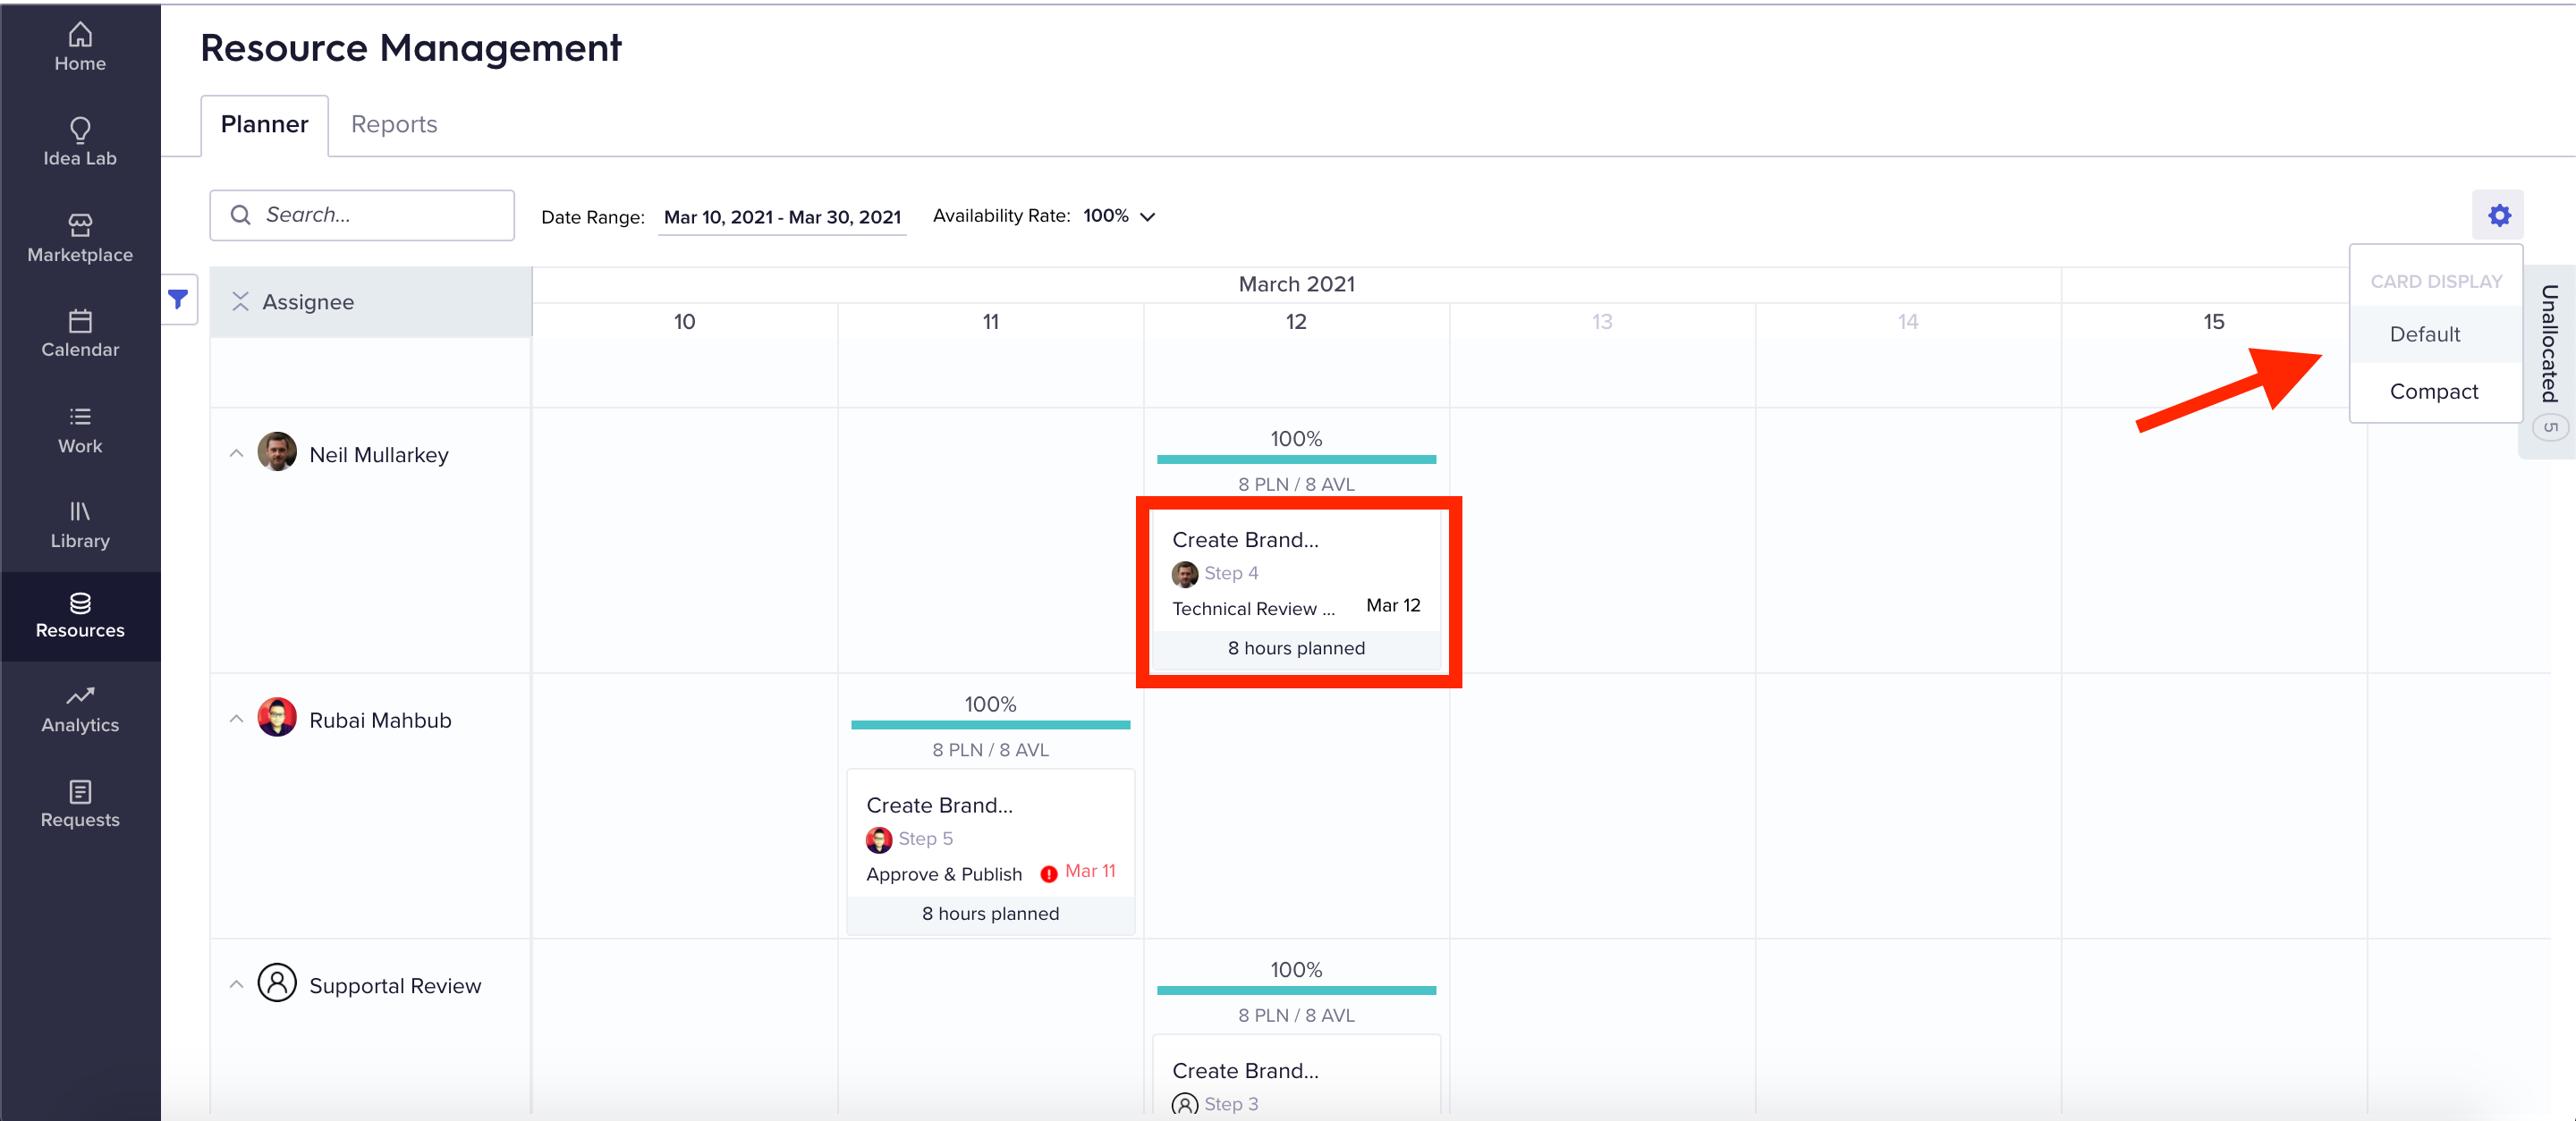Image resolution: width=2576 pixels, height=1121 pixels.
Task: Click inside the Search field
Action: (x=362, y=215)
